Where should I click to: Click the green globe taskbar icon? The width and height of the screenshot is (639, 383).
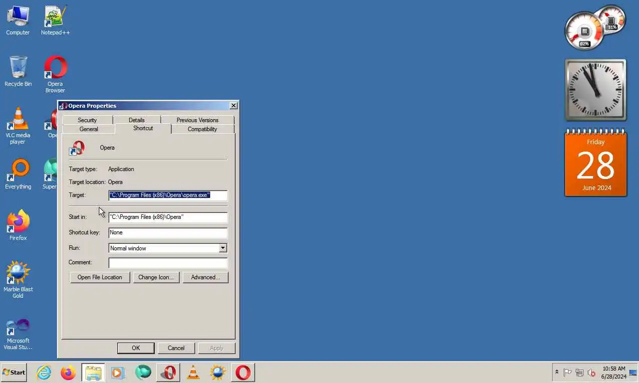143,373
